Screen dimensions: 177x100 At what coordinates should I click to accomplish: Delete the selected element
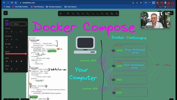(12, 69)
